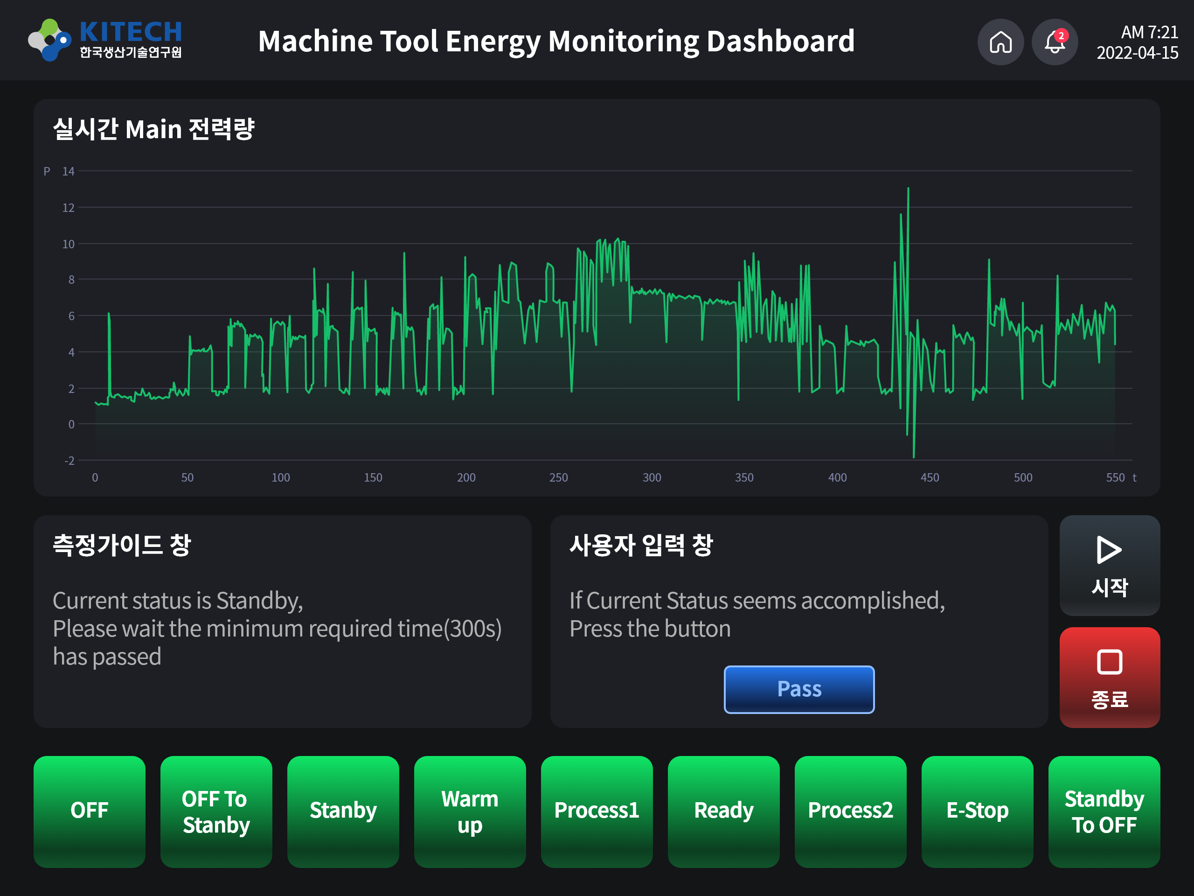Select the Standby To OFF button
This screenshot has width=1194, height=896.
point(1104,811)
